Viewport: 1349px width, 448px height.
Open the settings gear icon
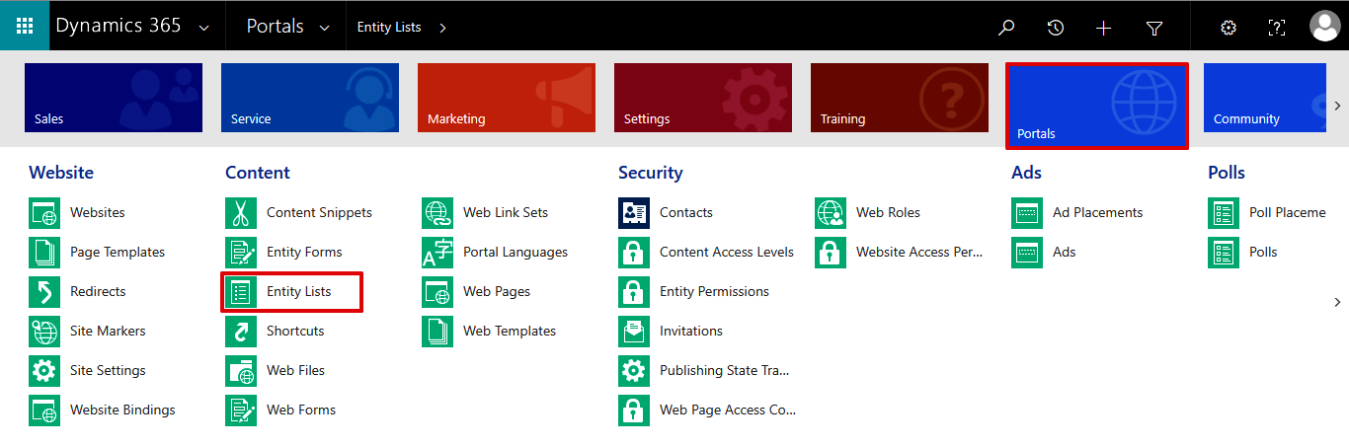(x=1229, y=28)
